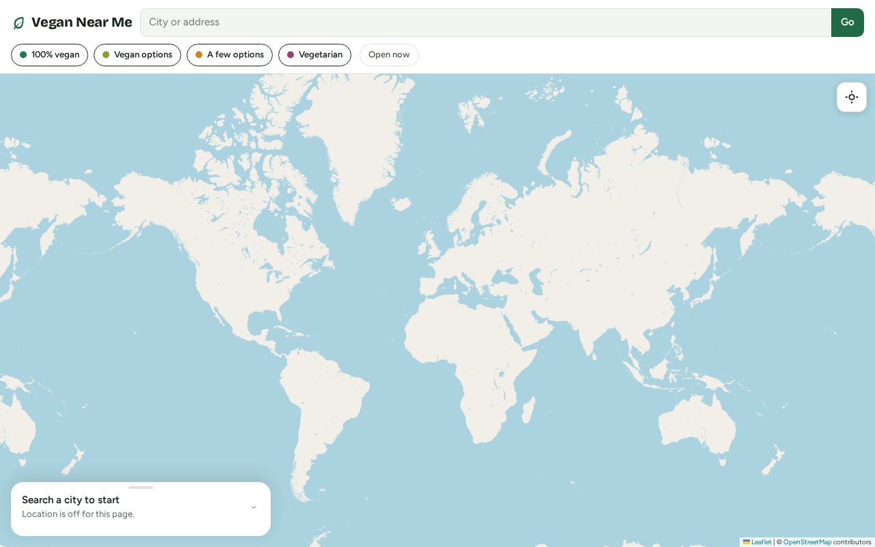Submit search with the Go button
This screenshot has height=547, width=875.
click(x=848, y=23)
